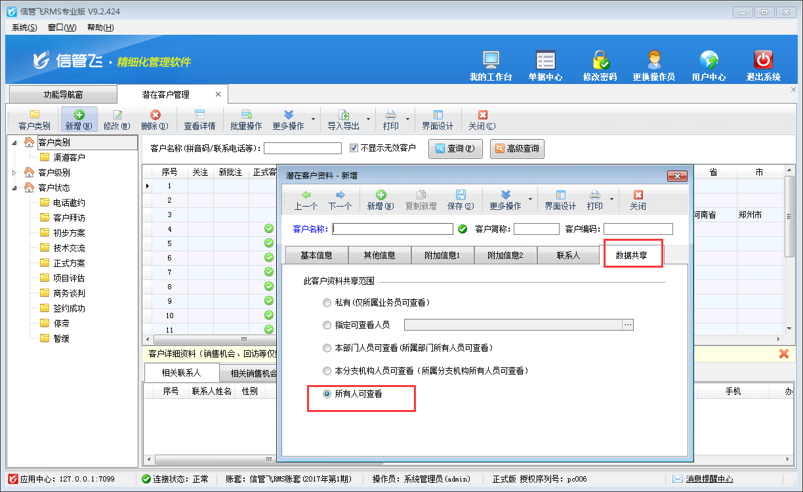Image resolution: width=803 pixels, height=492 pixels.
Task: Expand the 客户级别 tree node
Action: (15, 173)
